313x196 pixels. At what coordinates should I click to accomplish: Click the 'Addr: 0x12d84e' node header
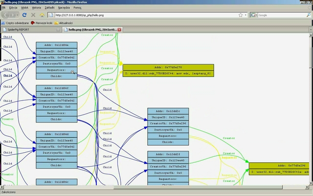57,45
